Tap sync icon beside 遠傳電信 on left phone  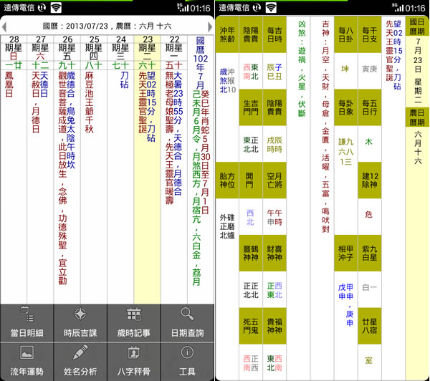[42, 8]
